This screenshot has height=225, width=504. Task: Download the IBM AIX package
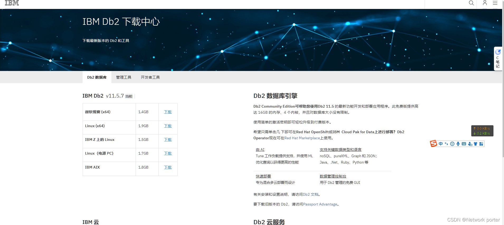point(168,167)
